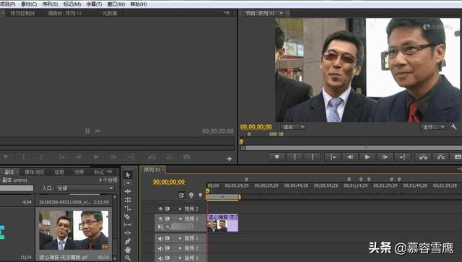The image size is (462, 262).
Task: Open the 窗口(W) menu
Action: [x=115, y=4]
